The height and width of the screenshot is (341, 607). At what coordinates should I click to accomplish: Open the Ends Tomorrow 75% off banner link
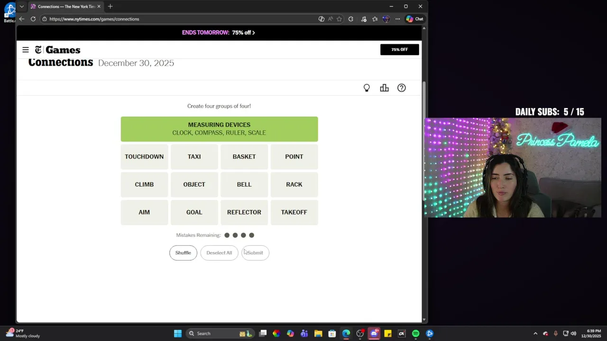click(219, 33)
